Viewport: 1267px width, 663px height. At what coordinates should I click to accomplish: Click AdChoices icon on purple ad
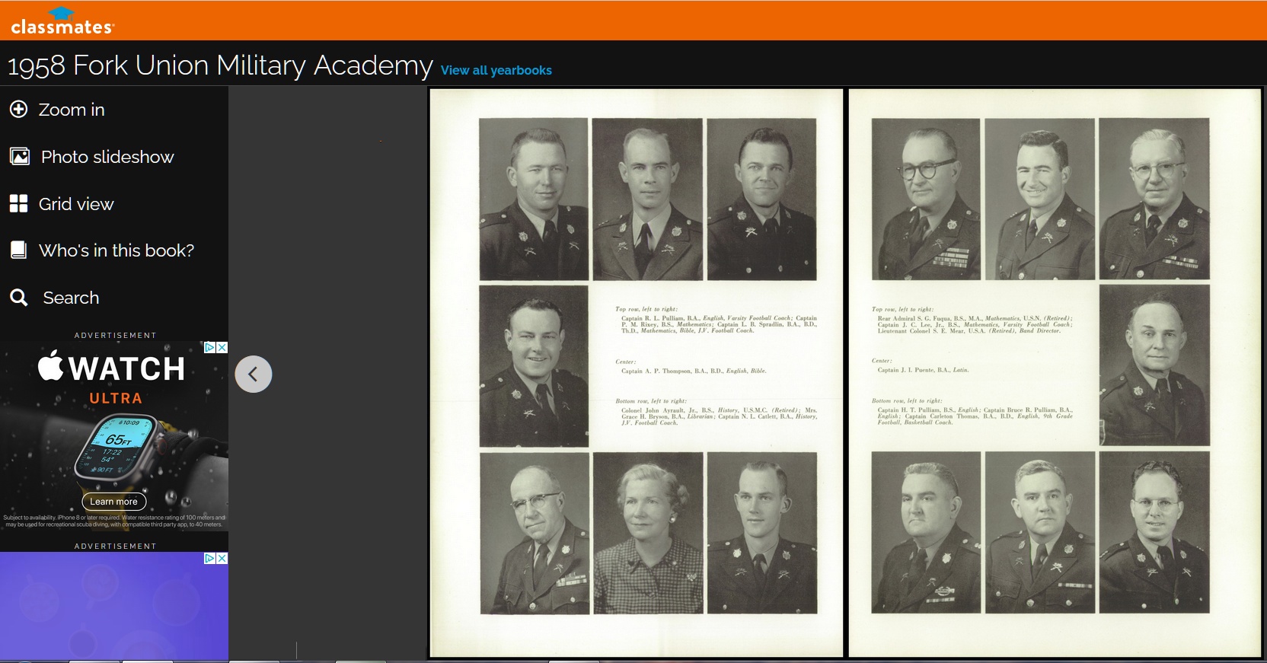[209, 558]
